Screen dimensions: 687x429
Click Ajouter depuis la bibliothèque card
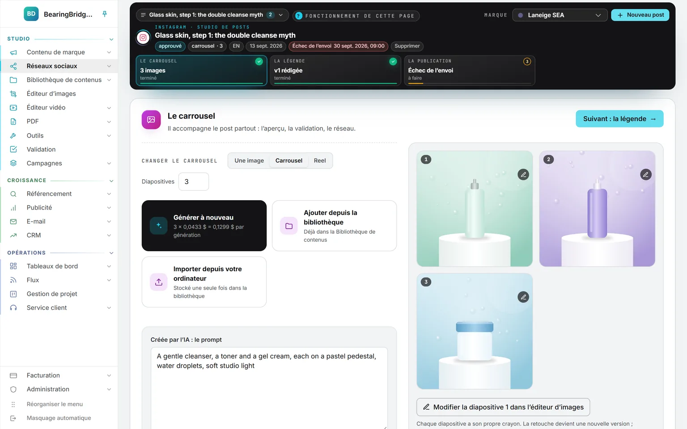[334, 226]
